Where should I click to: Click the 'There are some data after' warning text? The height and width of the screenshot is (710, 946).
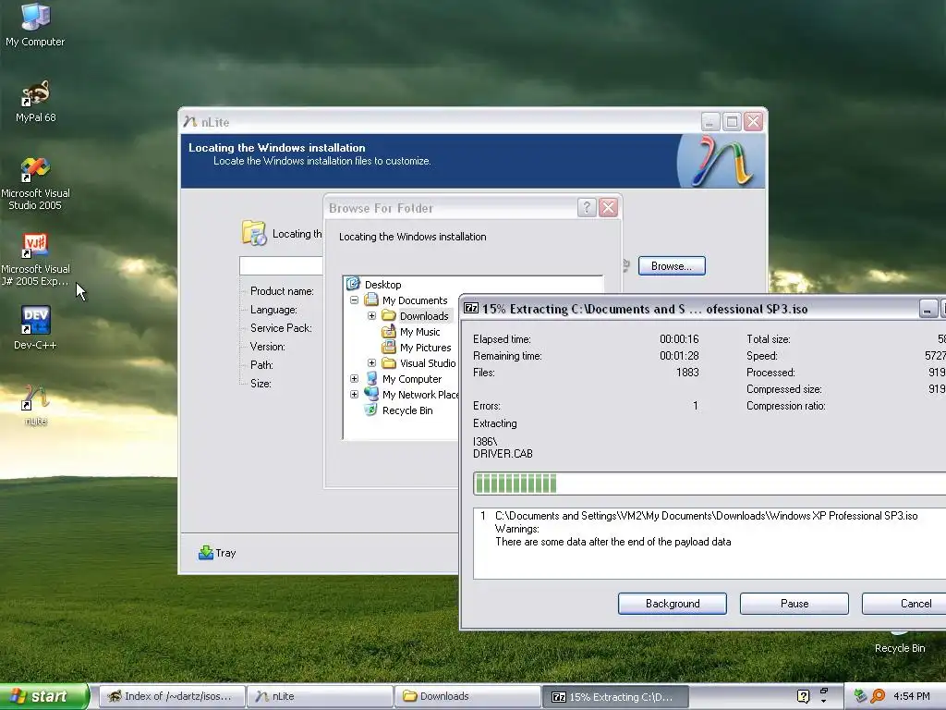(613, 542)
